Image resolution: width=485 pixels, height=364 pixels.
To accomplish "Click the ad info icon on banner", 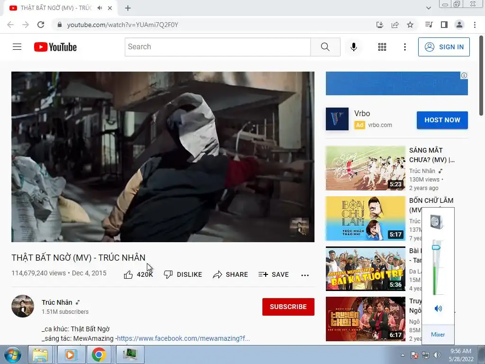I will [464, 75].
